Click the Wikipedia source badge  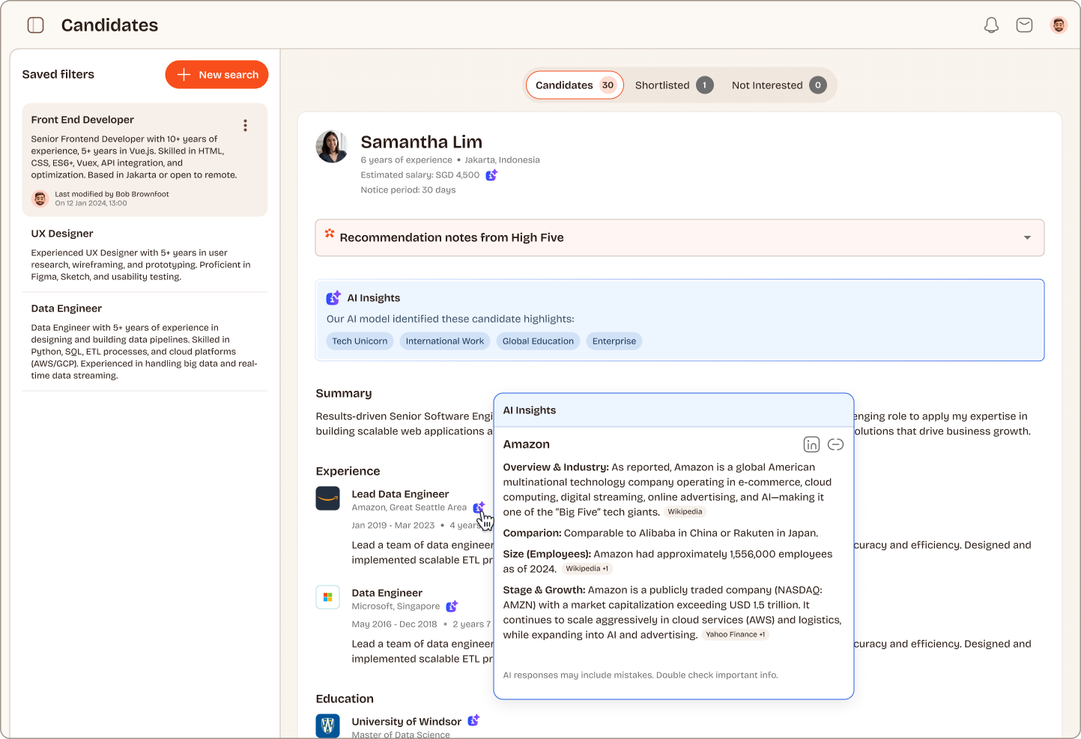click(684, 511)
